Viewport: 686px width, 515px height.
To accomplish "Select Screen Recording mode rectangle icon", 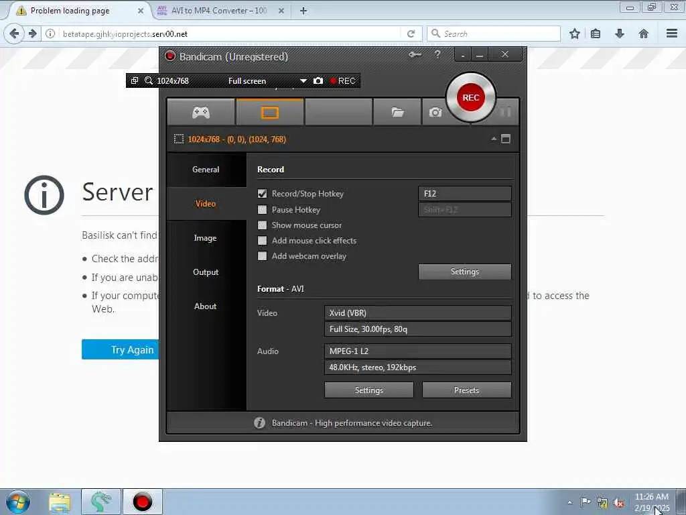I will pyautogui.click(x=269, y=113).
